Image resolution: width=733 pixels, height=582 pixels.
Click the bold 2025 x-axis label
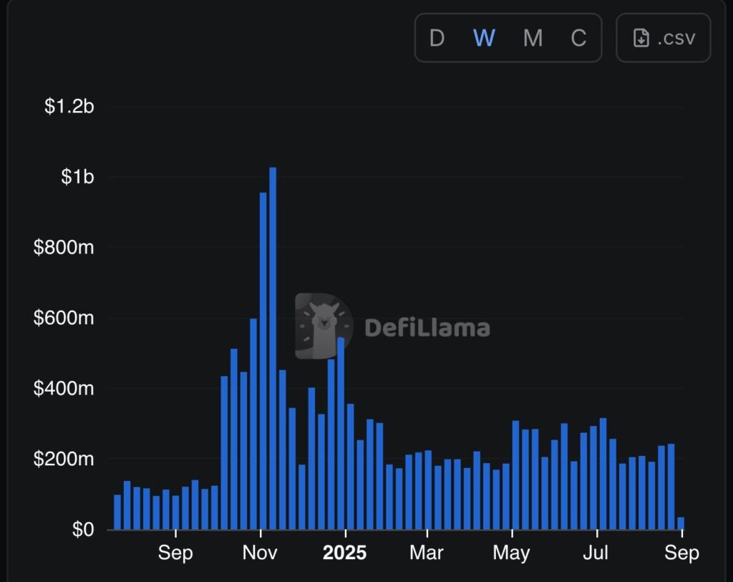pyautogui.click(x=344, y=553)
